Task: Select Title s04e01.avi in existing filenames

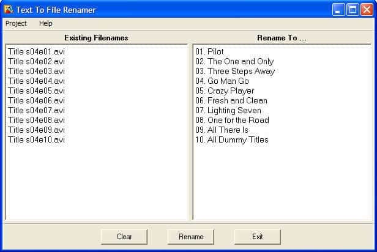Action: [36, 51]
